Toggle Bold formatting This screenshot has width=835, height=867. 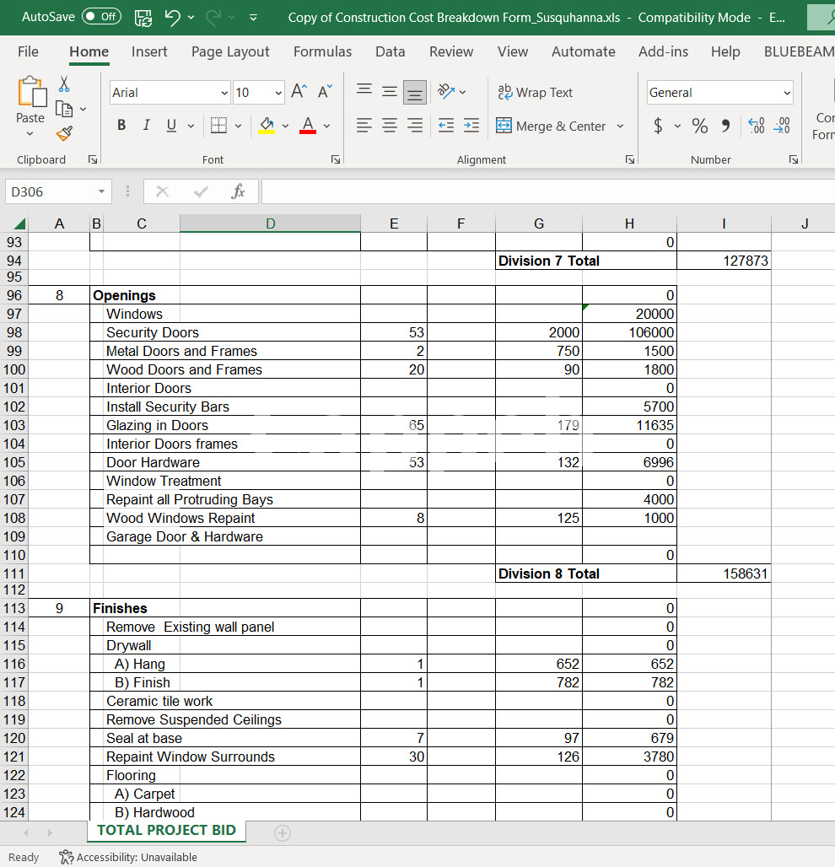click(x=121, y=126)
